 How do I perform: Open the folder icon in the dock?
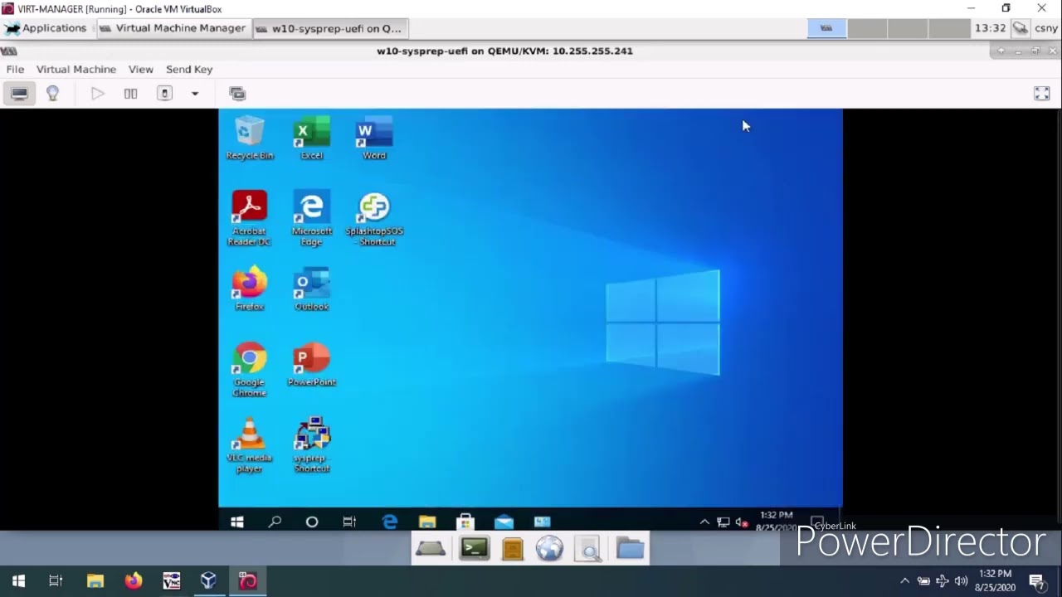point(631,548)
